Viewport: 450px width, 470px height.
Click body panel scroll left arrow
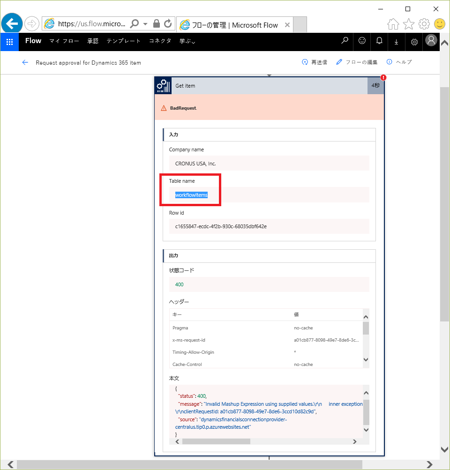[177, 441]
